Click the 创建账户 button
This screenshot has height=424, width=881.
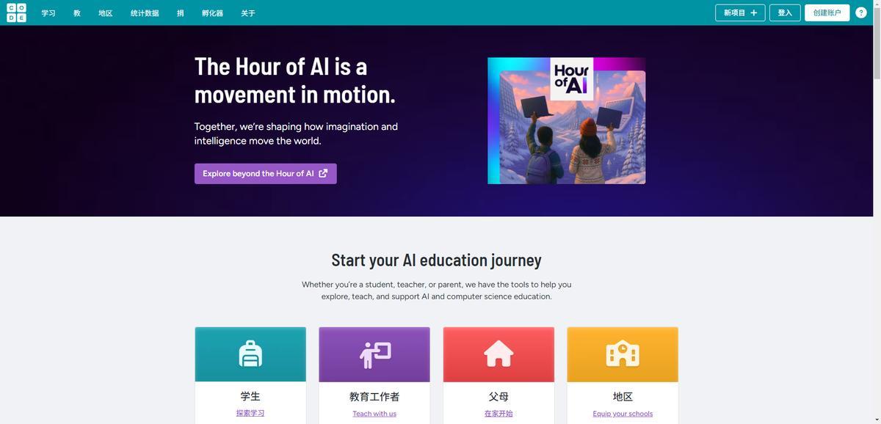click(x=827, y=12)
